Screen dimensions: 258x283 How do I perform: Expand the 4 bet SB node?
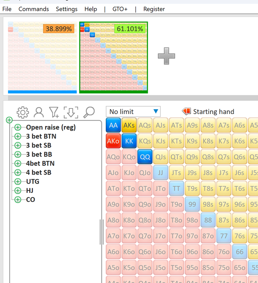18,173
